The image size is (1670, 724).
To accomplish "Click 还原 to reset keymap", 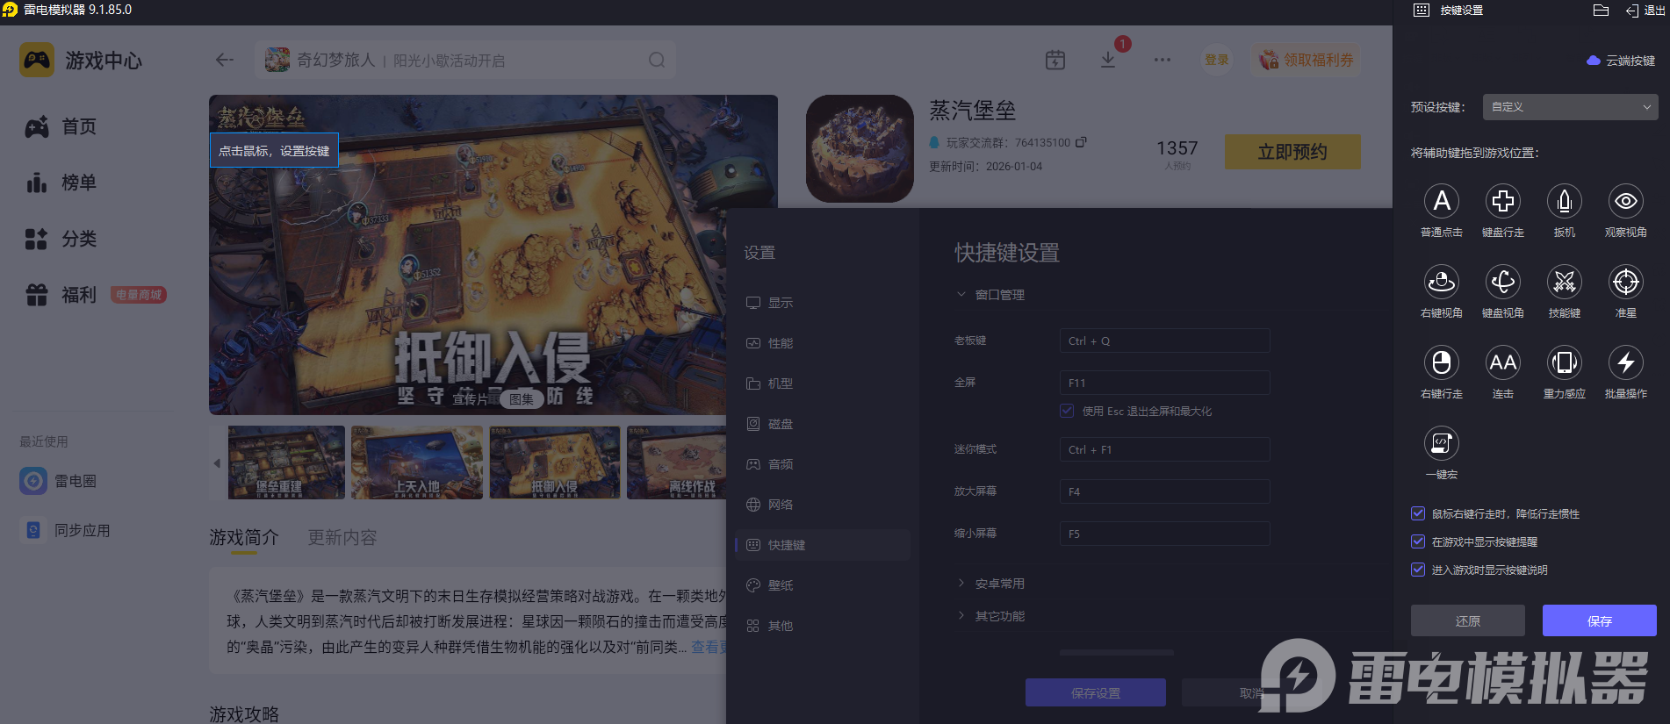I will 1468,620.
